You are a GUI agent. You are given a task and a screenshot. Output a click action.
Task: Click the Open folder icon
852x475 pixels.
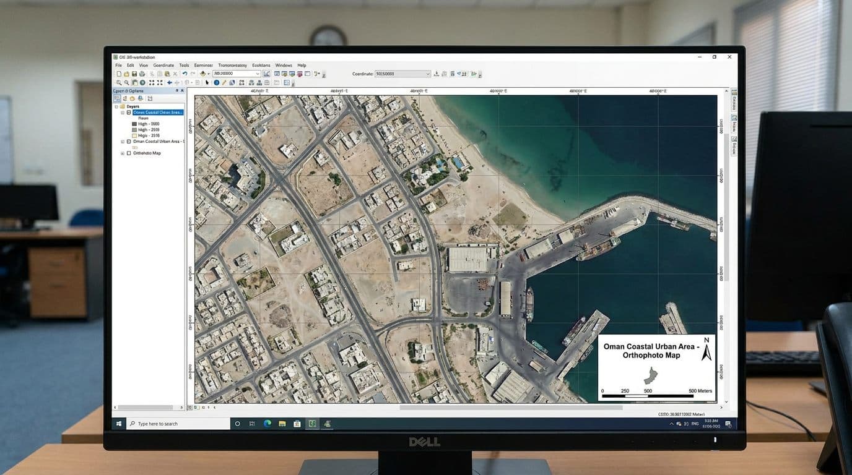coord(126,74)
